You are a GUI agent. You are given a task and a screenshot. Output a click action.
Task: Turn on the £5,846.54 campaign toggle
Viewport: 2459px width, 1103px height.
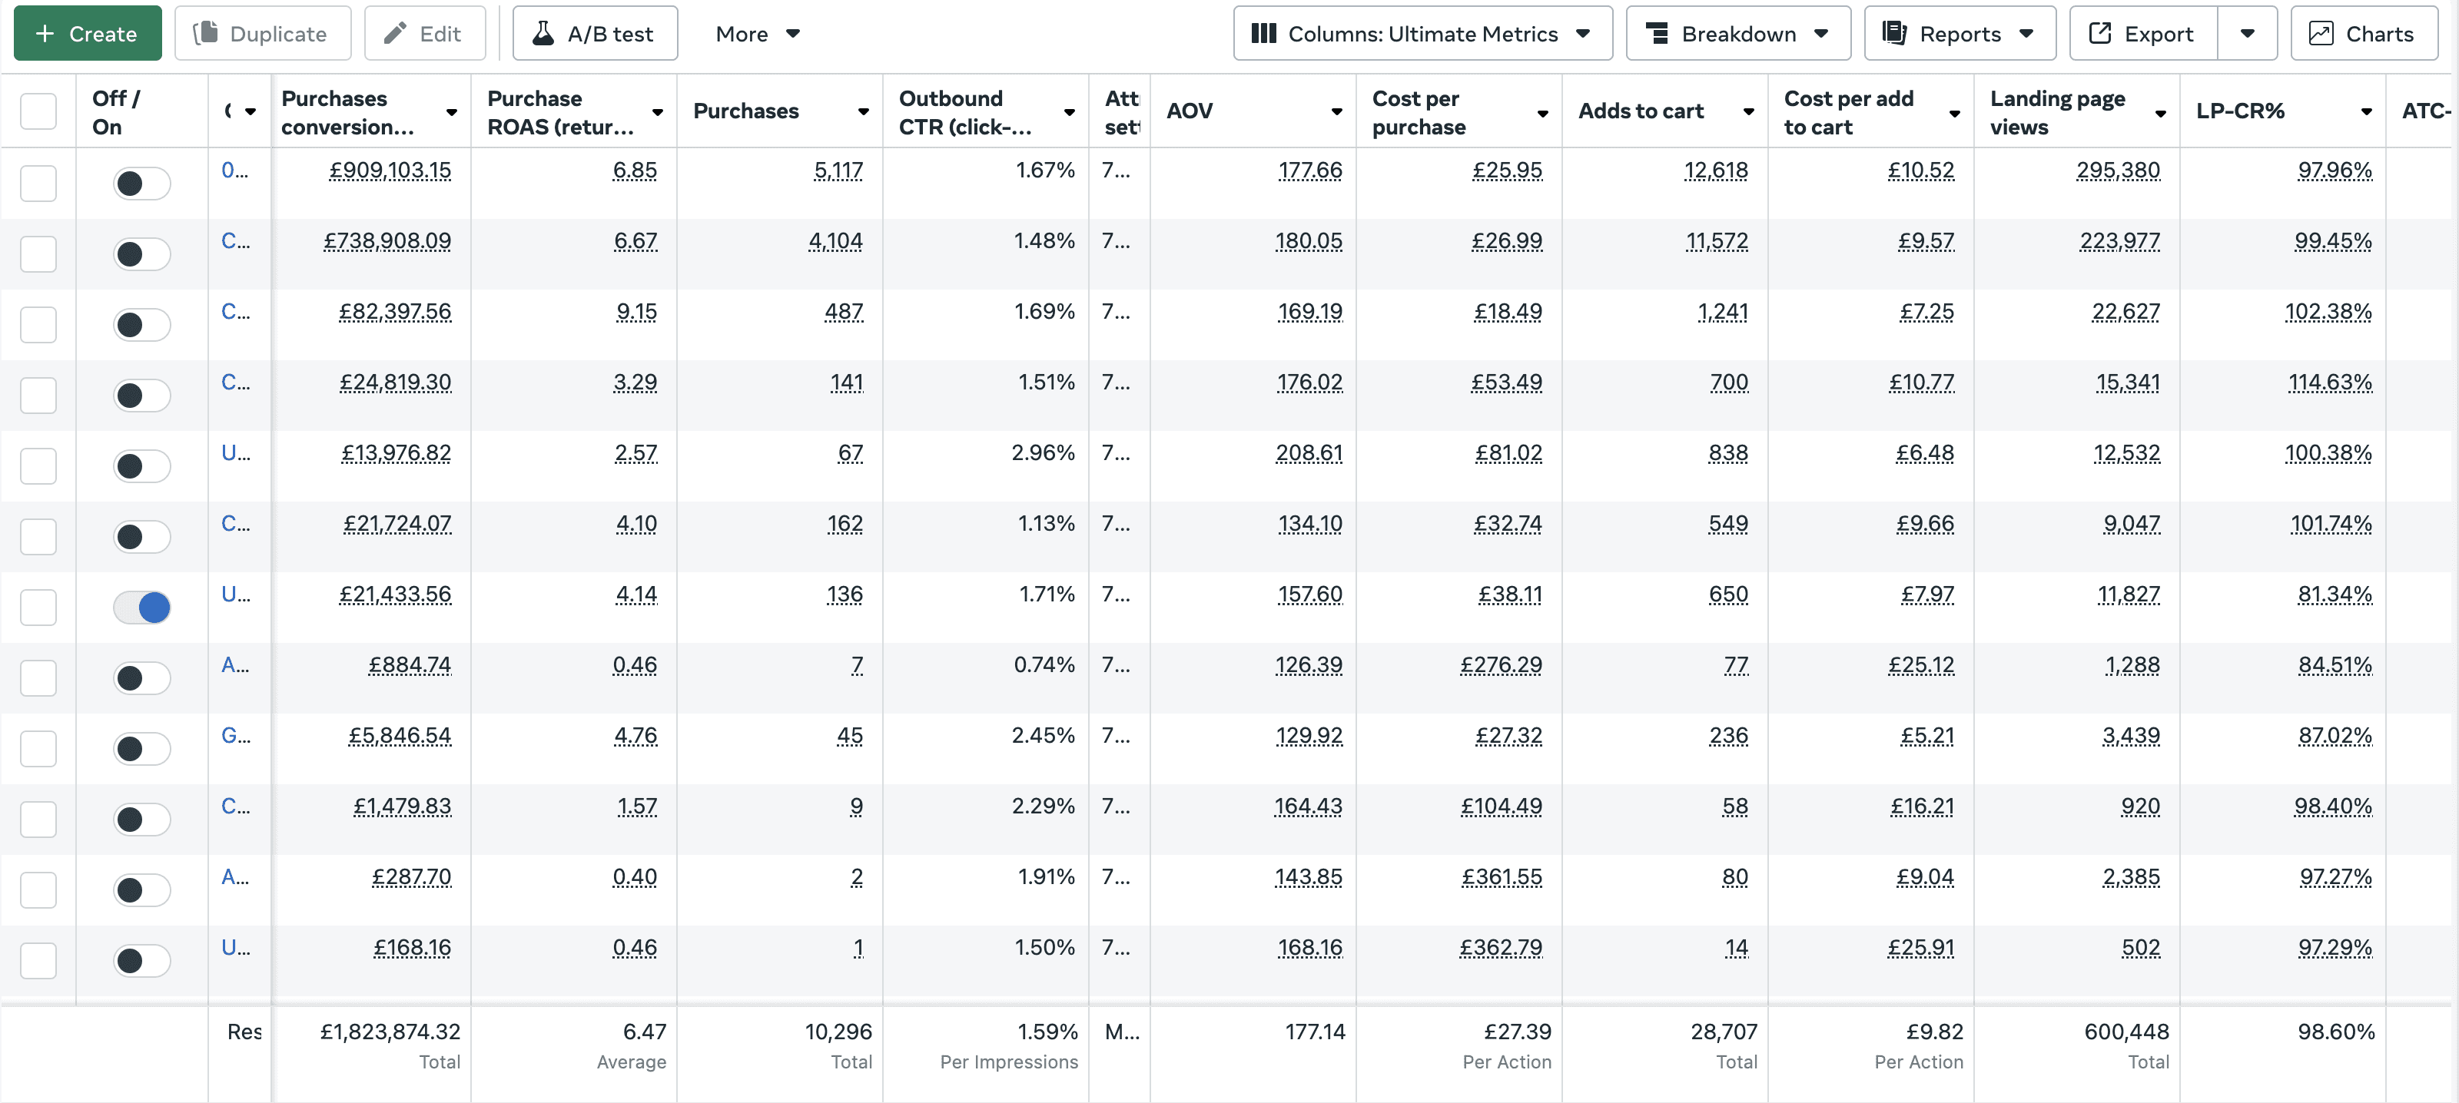(142, 748)
